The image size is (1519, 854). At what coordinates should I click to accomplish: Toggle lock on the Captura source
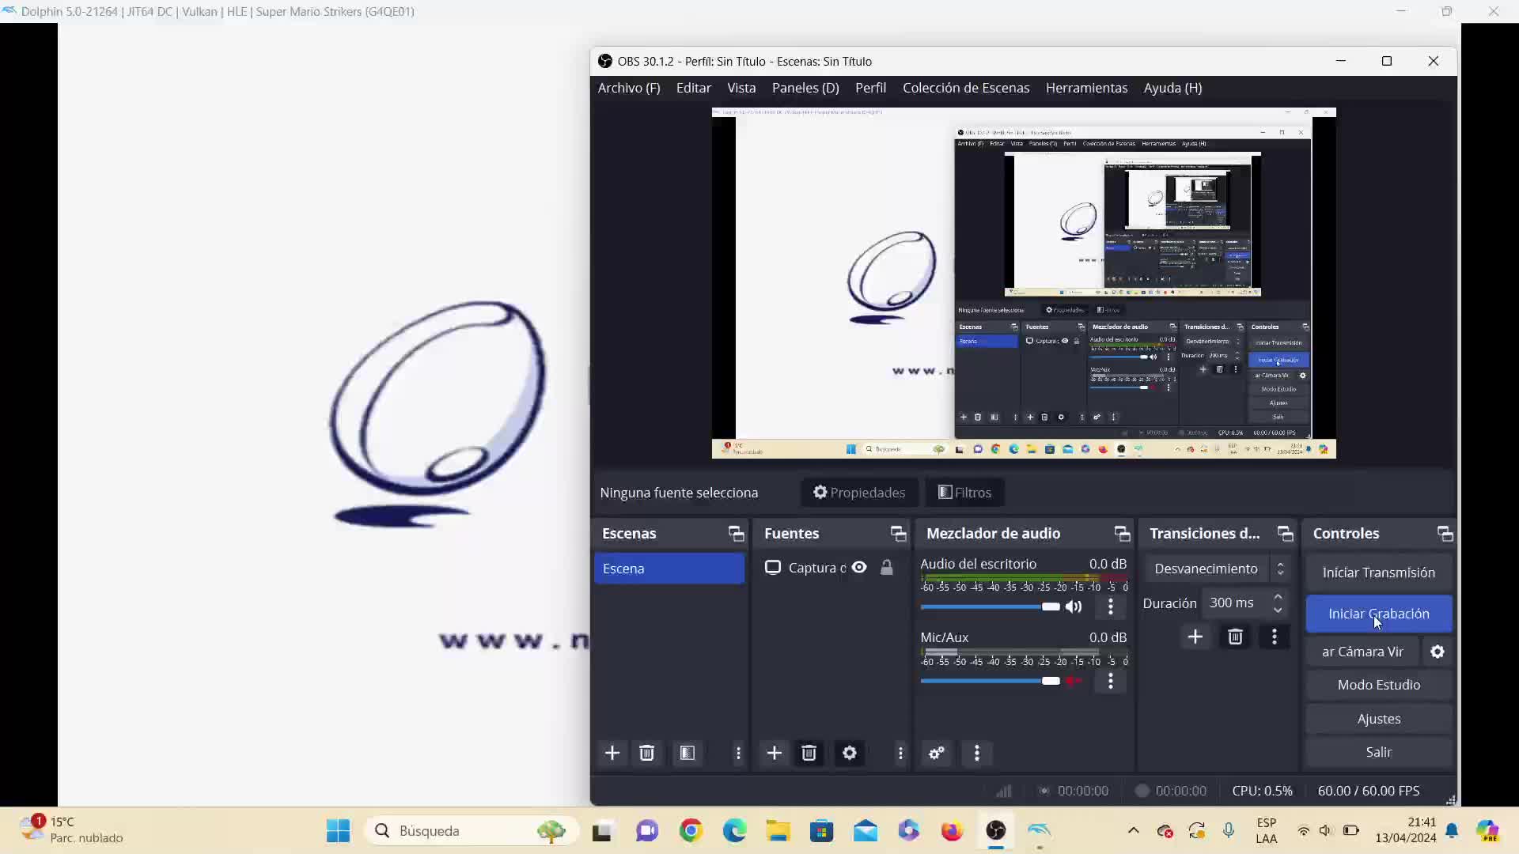[x=887, y=567]
